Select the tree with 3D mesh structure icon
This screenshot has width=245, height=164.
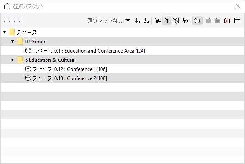click(185, 20)
